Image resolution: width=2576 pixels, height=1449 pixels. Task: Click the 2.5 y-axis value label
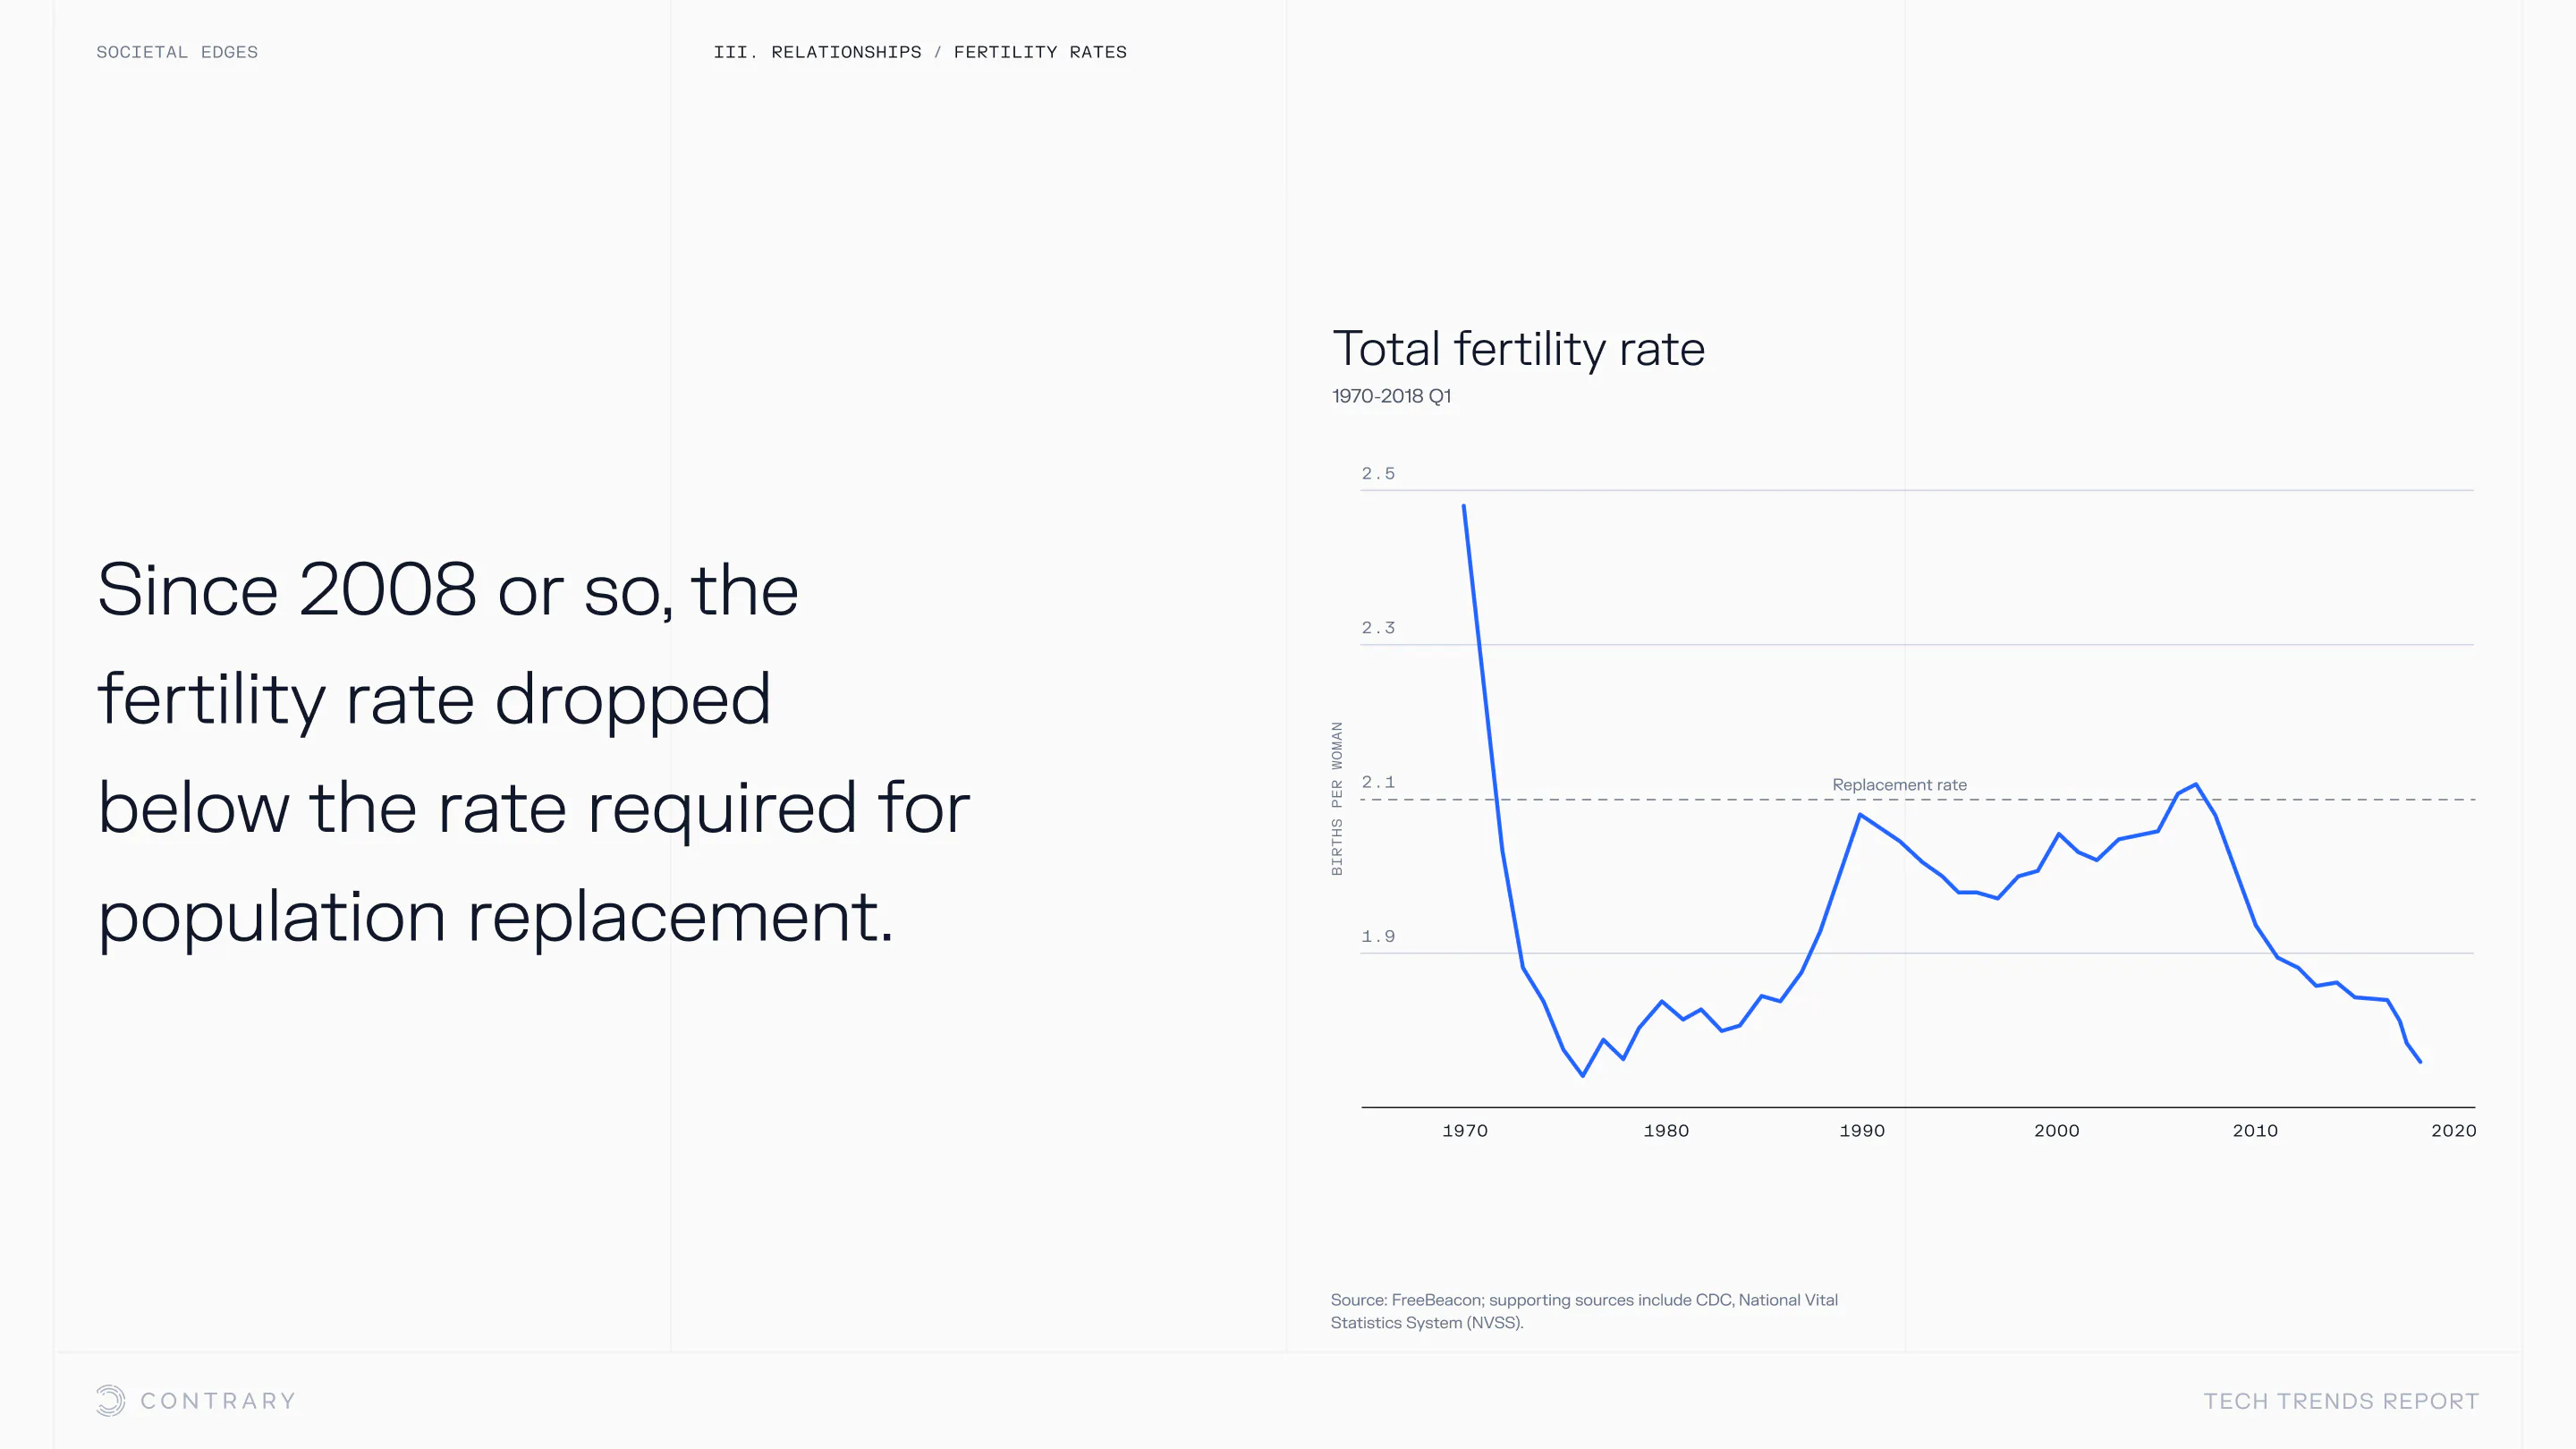pos(1377,474)
